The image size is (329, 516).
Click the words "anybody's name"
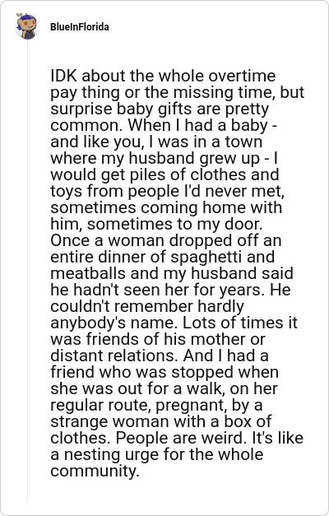click(x=112, y=323)
